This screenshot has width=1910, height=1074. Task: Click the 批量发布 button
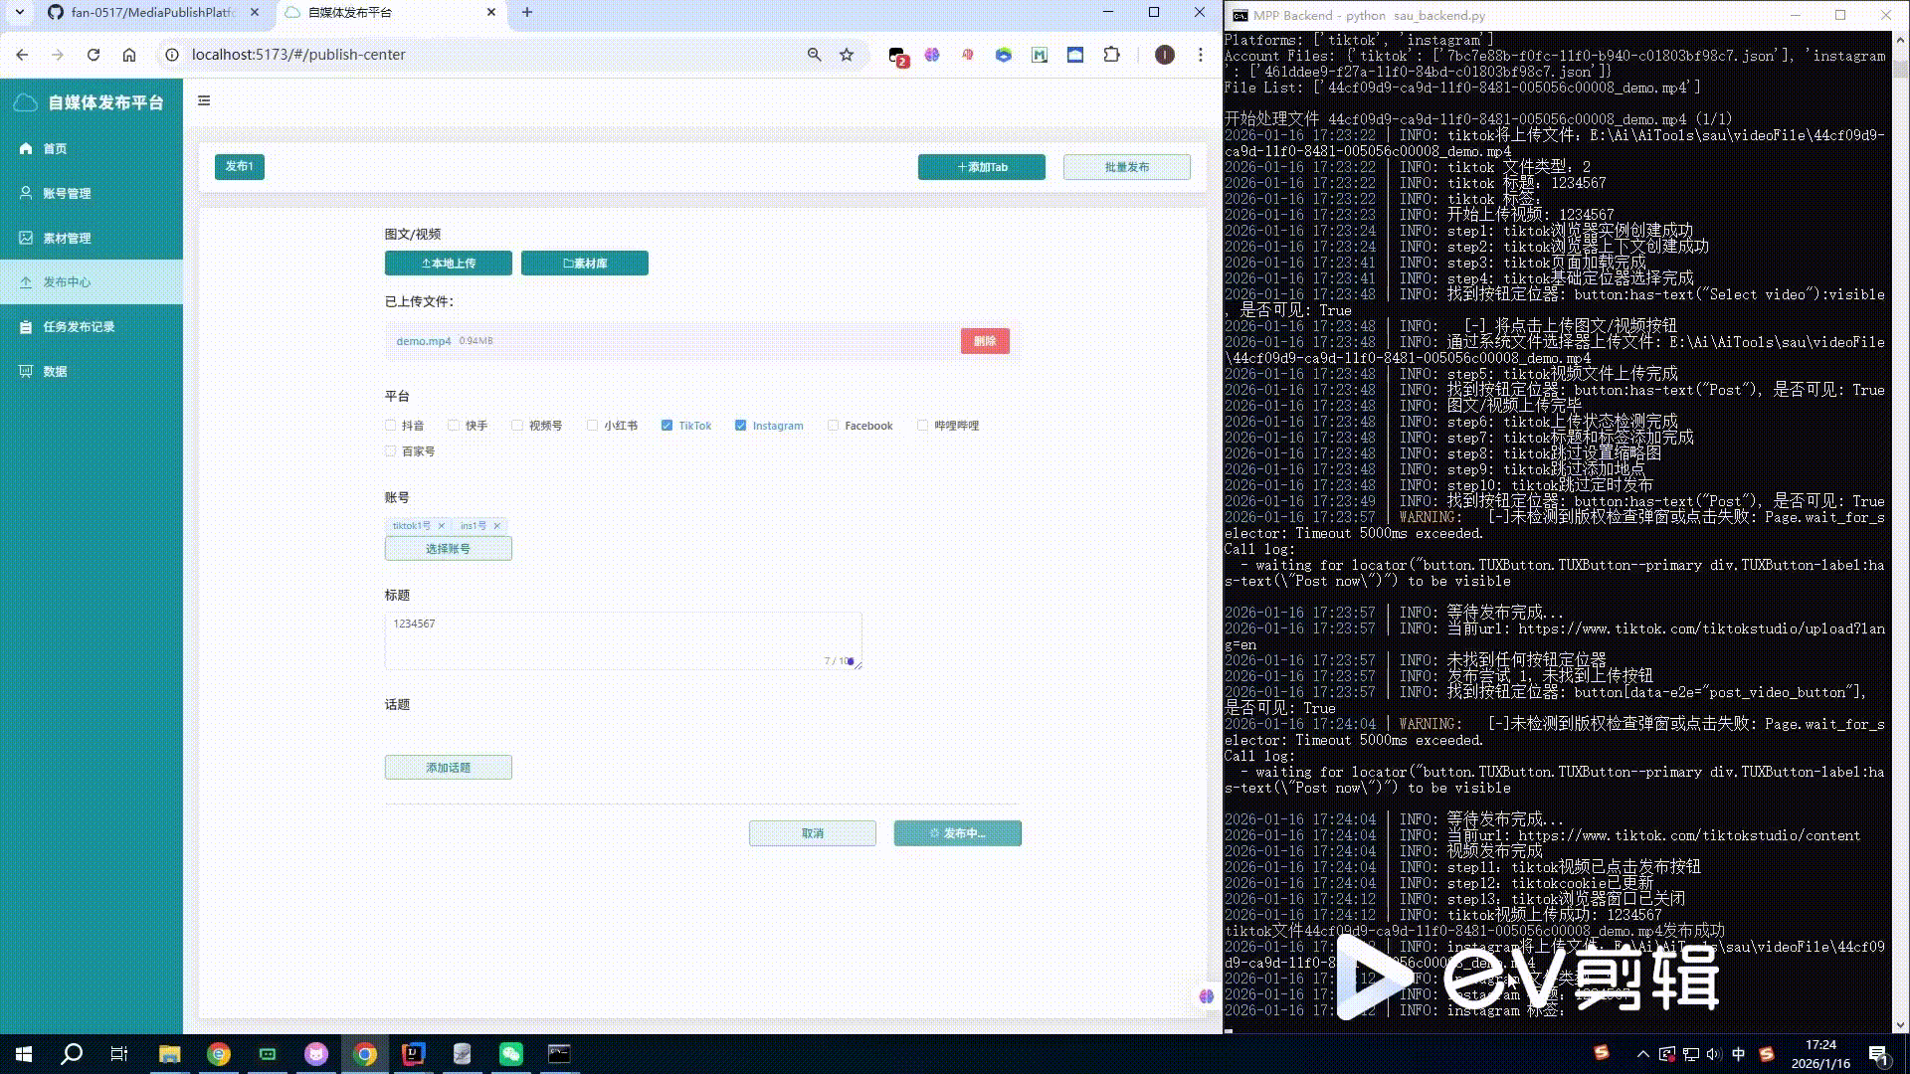1126,167
